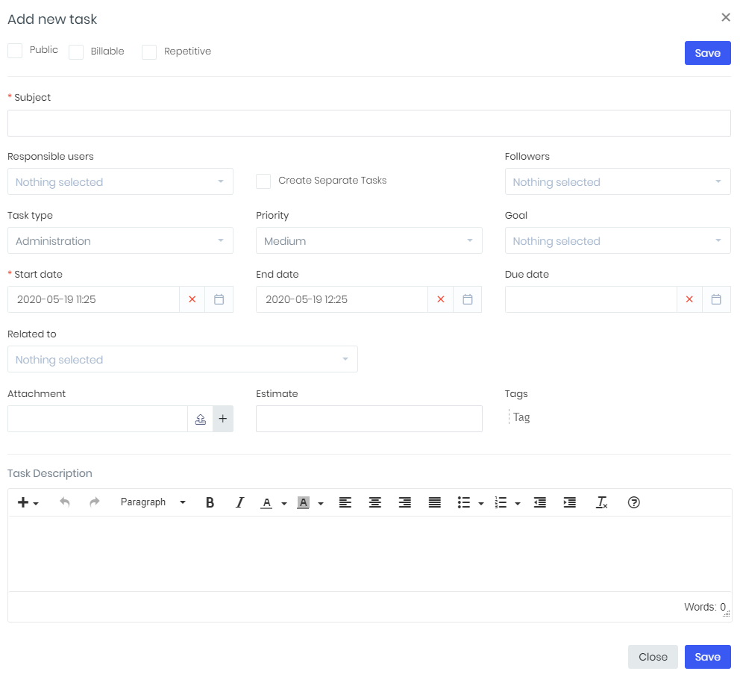Open the Goal dropdown
This screenshot has height=677, width=740.
tap(618, 241)
